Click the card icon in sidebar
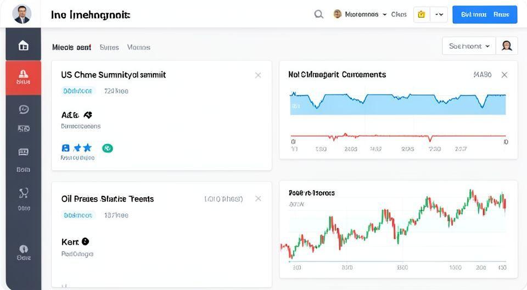Image resolution: width=527 pixels, height=290 pixels. click(23, 152)
